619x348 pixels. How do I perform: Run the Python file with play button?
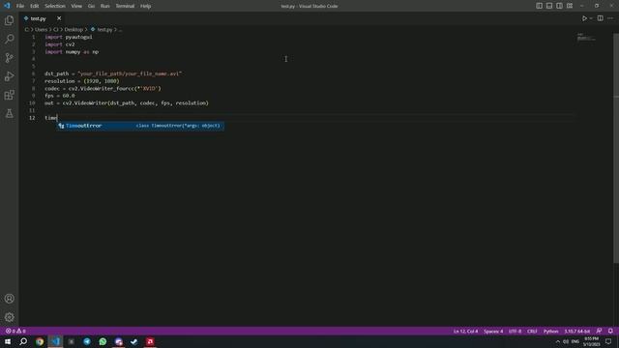tap(584, 18)
